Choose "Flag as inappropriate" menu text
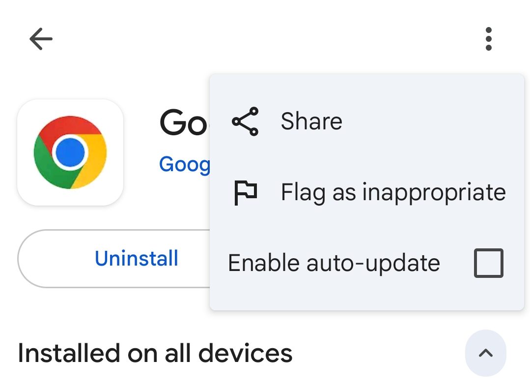 click(393, 192)
